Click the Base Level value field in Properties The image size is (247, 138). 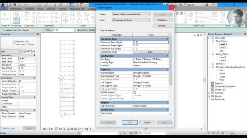[x=27, y=58]
